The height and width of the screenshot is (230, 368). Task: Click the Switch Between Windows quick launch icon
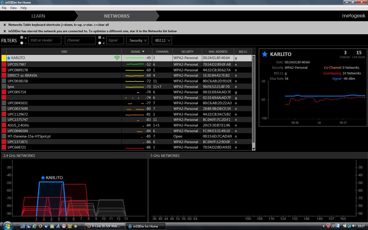(x=29, y=226)
